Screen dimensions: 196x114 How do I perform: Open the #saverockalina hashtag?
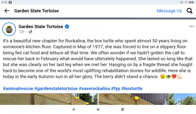coord(94,88)
